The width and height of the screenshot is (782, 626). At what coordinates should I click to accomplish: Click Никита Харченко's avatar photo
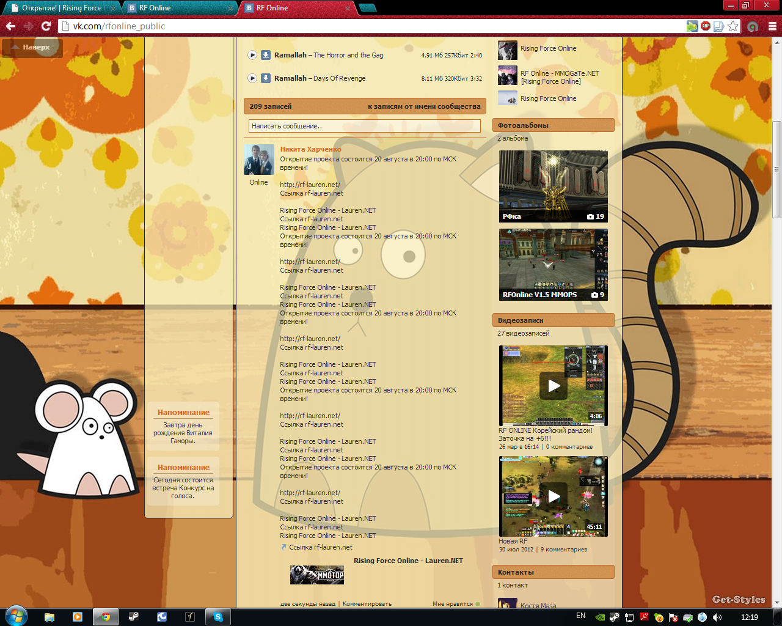259,160
